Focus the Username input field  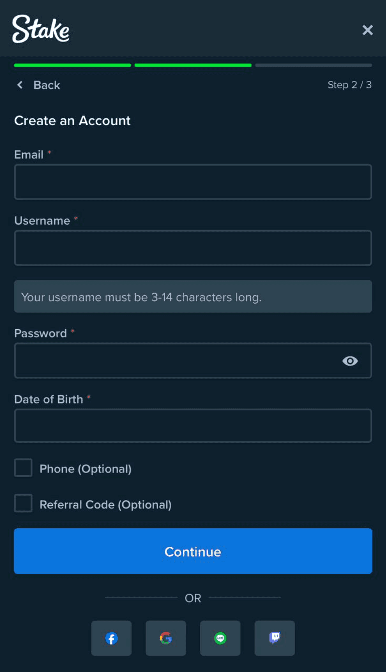click(x=193, y=248)
